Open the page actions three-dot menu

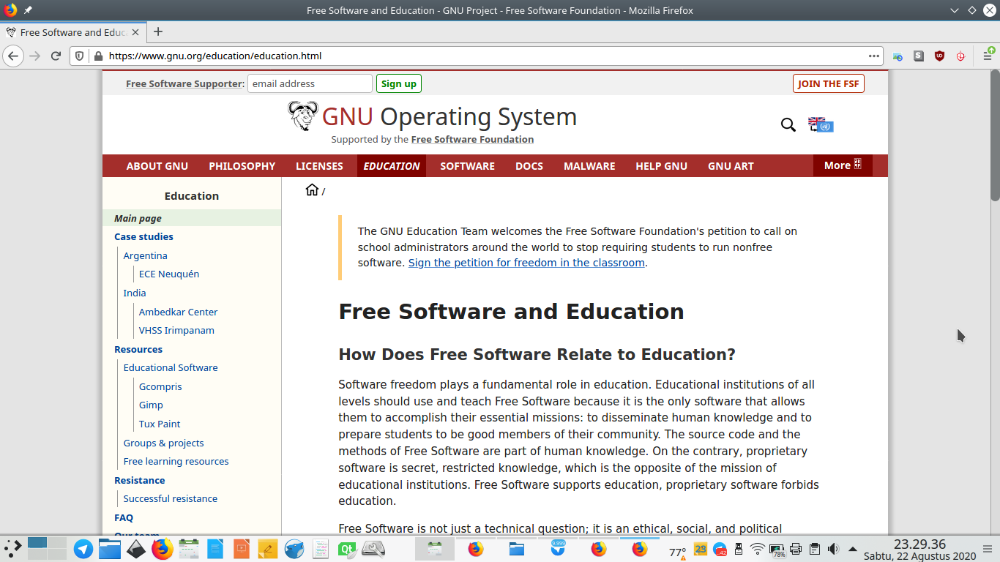(x=874, y=56)
